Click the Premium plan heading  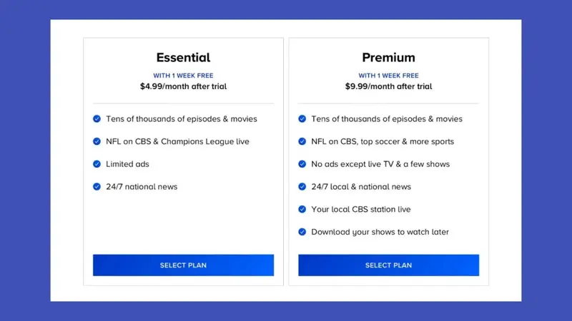(388, 58)
